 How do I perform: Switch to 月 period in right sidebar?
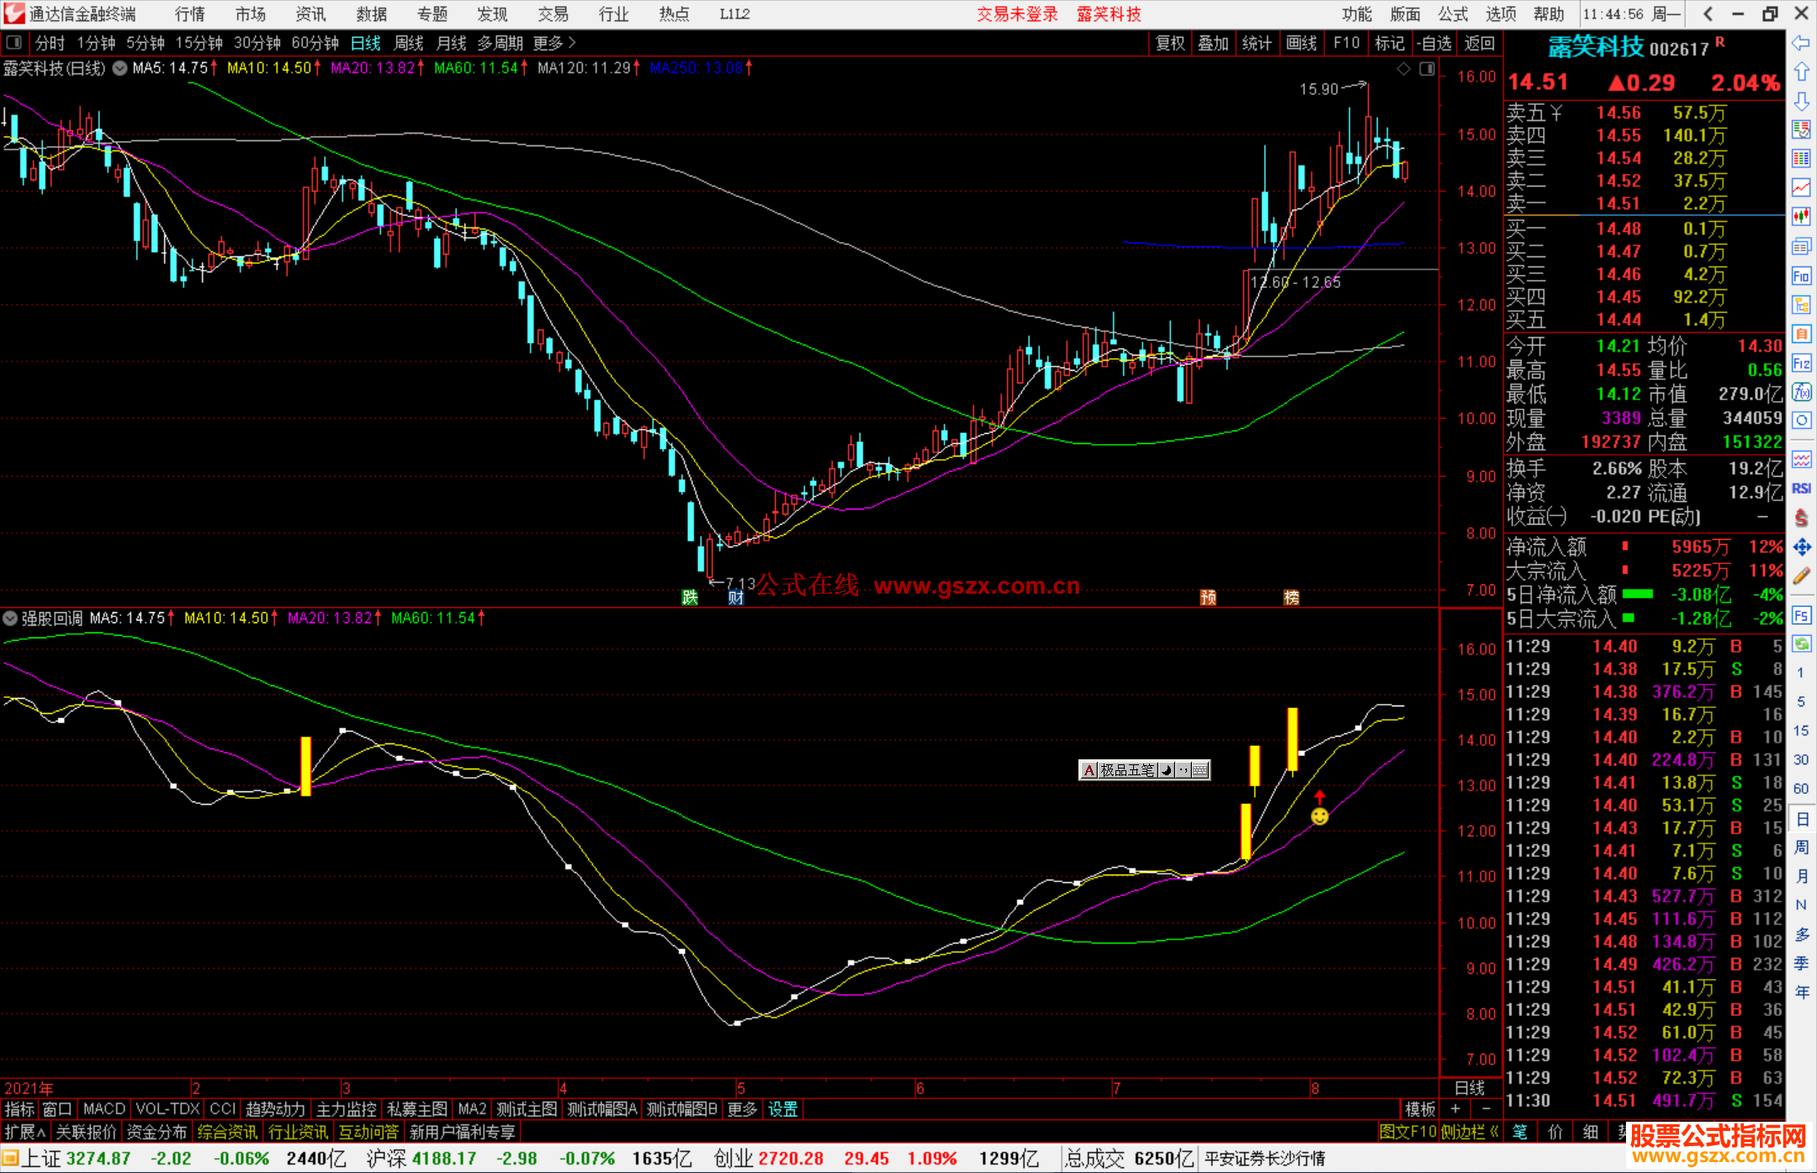pyautogui.click(x=1801, y=876)
